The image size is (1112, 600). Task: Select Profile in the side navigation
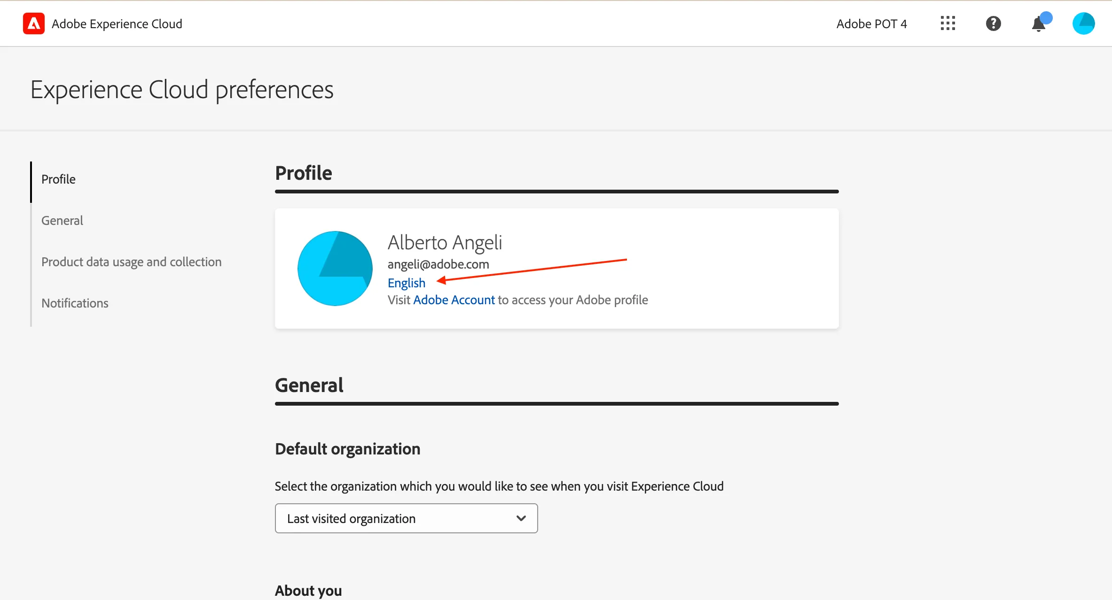[x=58, y=179]
